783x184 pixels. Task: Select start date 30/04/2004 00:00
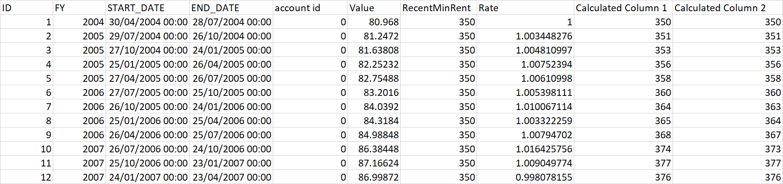coord(147,22)
